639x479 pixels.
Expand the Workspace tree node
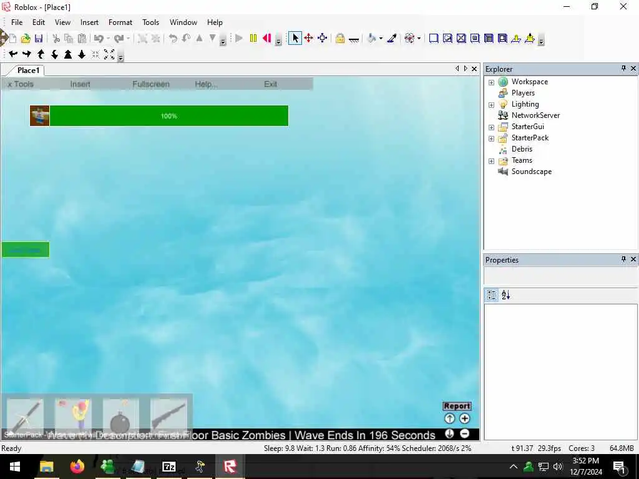click(x=492, y=82)
